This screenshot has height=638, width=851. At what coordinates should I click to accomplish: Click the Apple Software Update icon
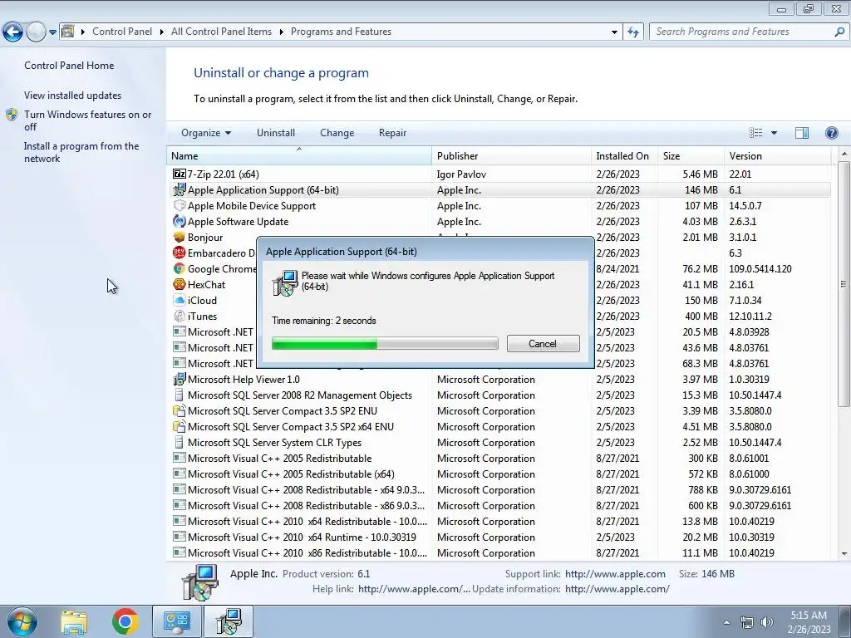point(179,221)
